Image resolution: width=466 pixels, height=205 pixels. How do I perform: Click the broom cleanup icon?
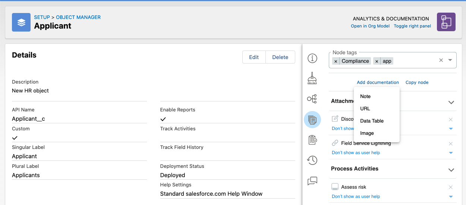tap(312, 78)
